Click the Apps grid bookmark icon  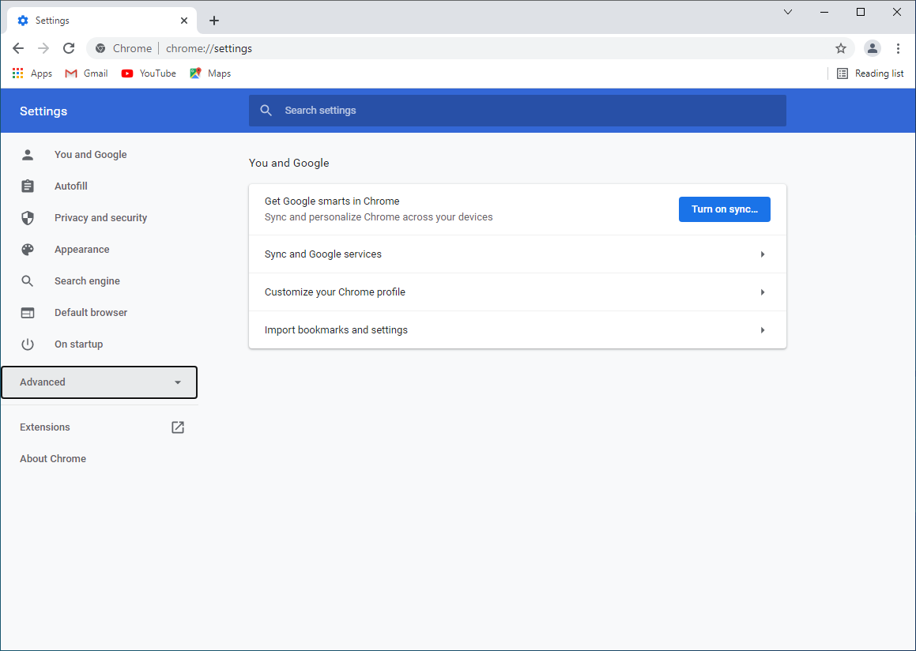[x=17, y=73]
